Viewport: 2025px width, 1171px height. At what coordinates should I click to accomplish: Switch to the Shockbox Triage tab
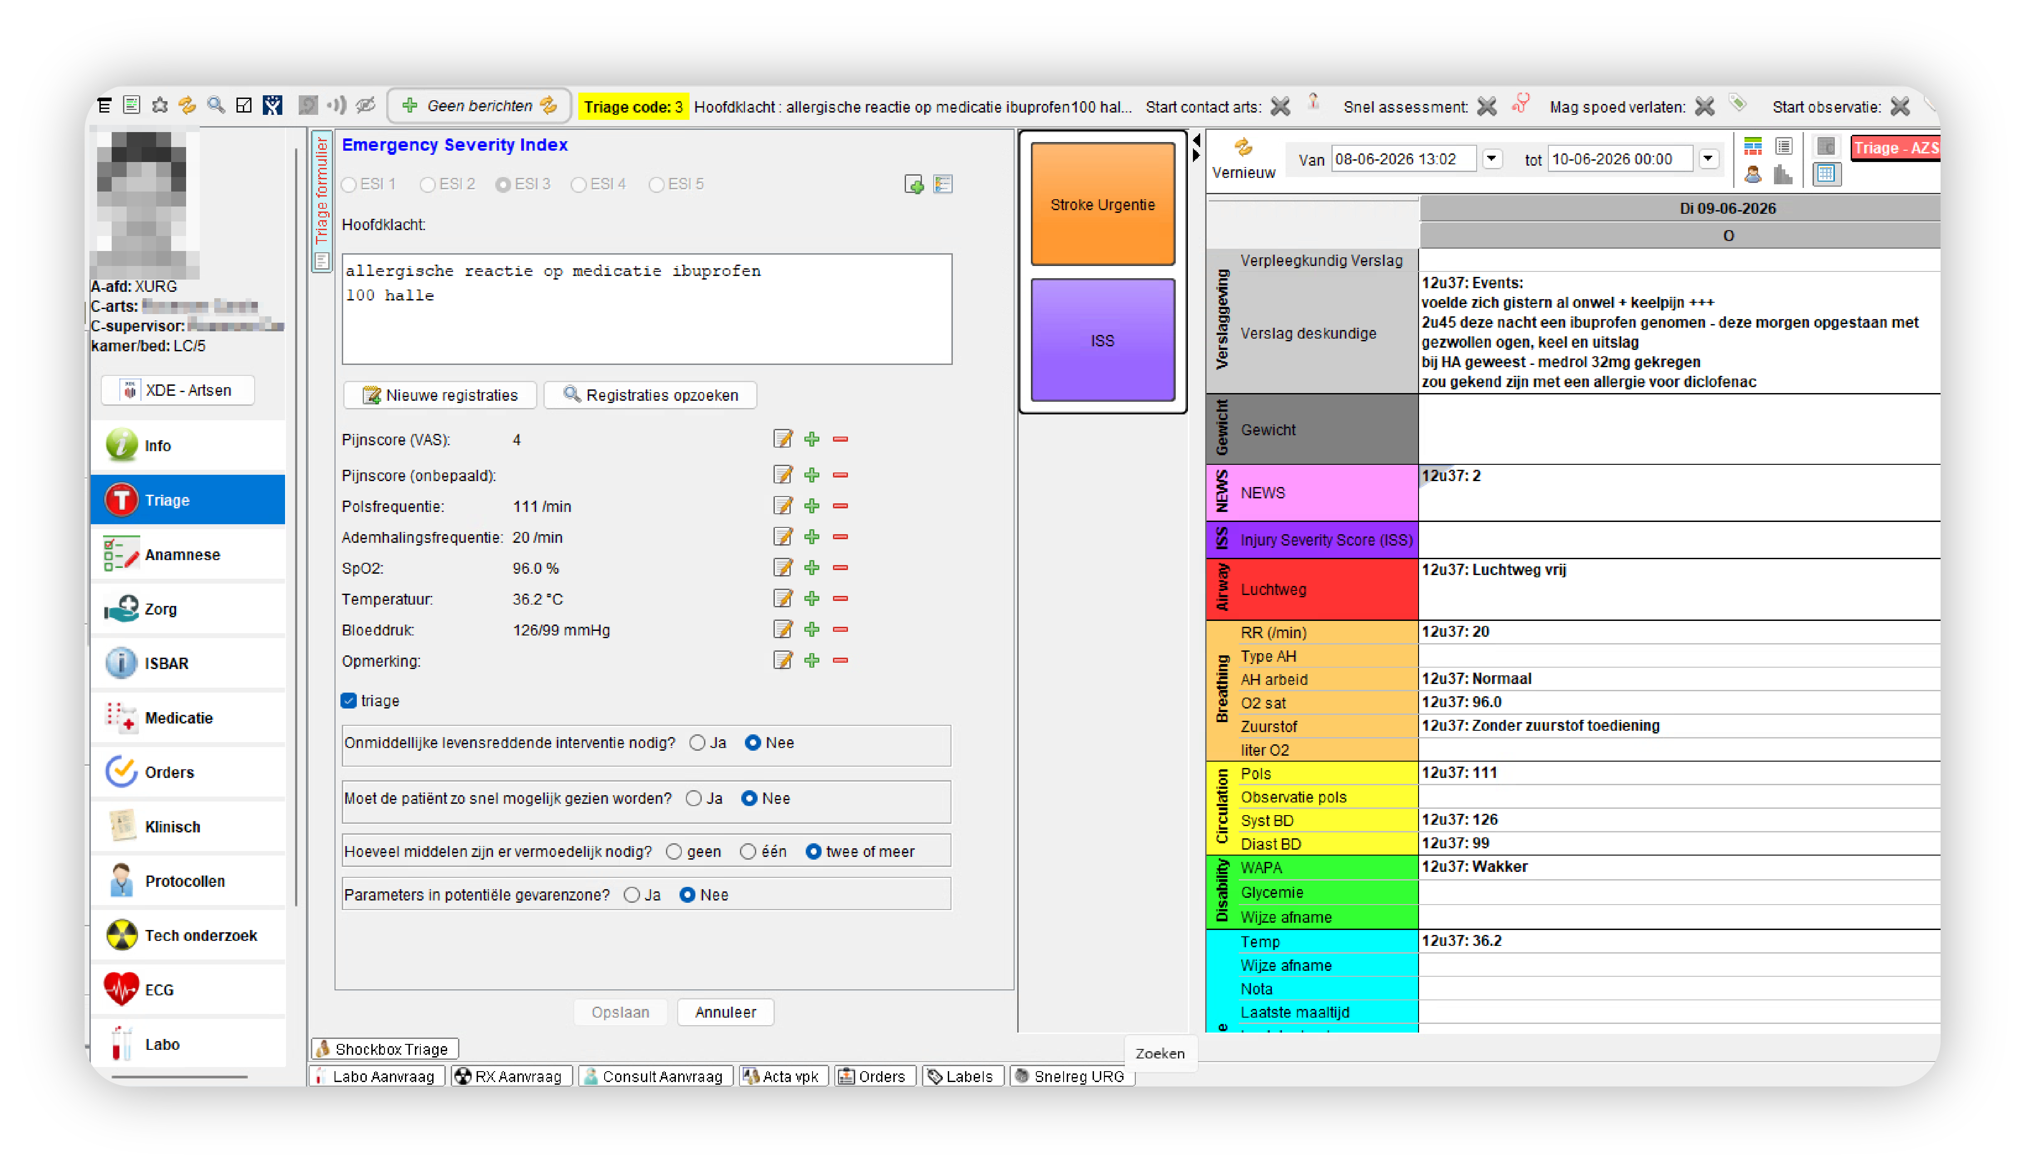coord(384,1050)
